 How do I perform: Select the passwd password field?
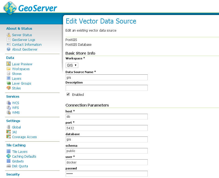(106, 173)
